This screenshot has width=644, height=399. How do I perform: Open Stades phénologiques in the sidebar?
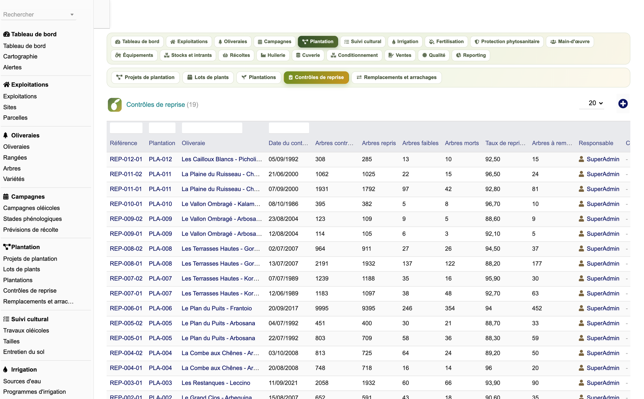point(32,219)
